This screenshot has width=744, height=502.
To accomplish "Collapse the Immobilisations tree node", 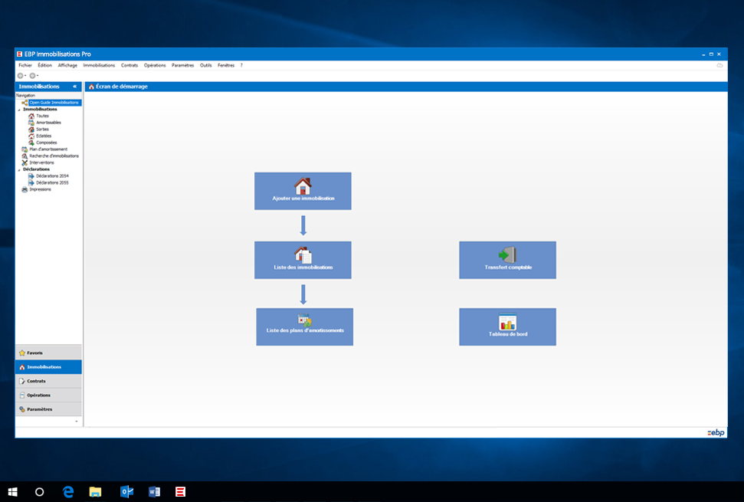I will tap(19, 110).
